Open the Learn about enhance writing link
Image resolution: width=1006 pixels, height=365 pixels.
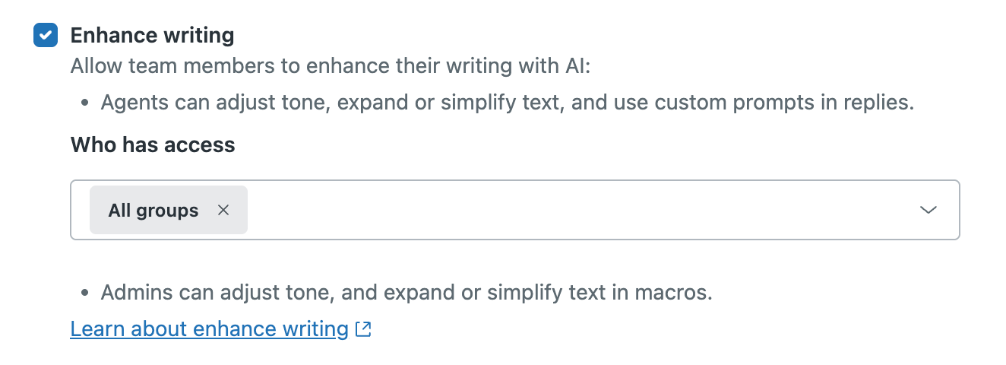[x=209, y=329]
